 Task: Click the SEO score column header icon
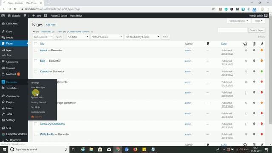point(254,44)
